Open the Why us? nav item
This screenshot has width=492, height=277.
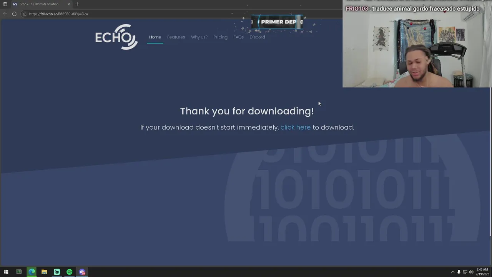[199, 37]
